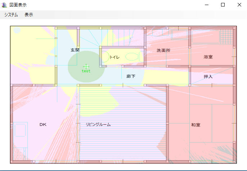The height and width of the screenshot is (171, 247).
Task: Select the green crosshair marker above test
Action: pyautogui.click(x=86, y=66)
